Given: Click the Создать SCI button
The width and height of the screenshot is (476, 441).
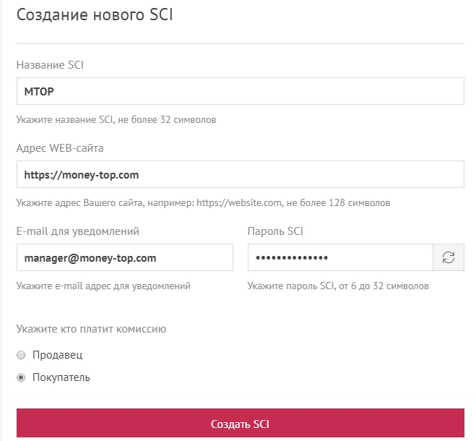Looking at the screenshot, I should (x=240, y=423).
